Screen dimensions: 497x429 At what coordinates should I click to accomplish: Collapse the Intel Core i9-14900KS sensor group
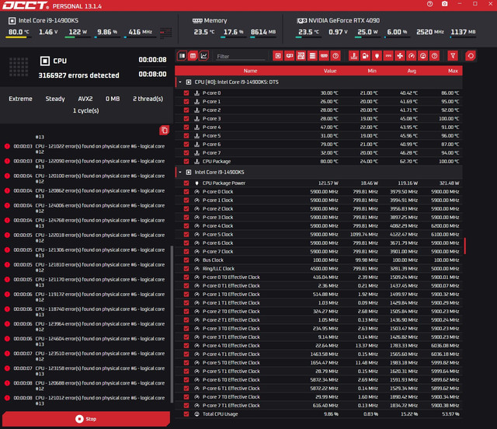(x=180, y=173)
